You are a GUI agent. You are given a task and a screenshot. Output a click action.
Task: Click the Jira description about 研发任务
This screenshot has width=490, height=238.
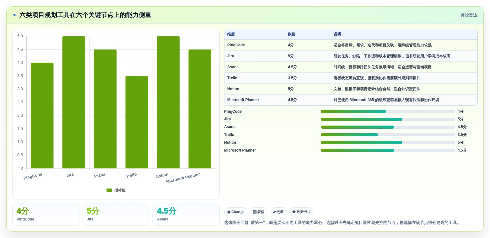point(392,56)
